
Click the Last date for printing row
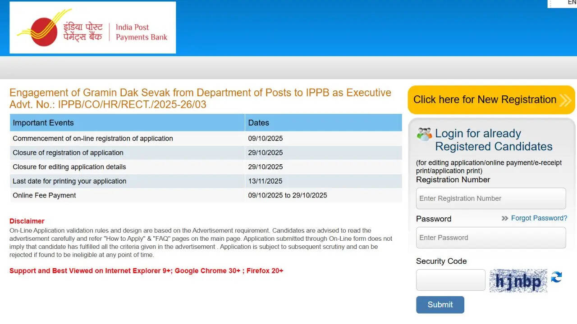tap(69, 181)
